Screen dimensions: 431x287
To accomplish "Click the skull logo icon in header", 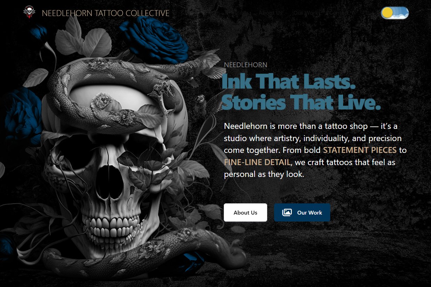I will pos(30,12).
